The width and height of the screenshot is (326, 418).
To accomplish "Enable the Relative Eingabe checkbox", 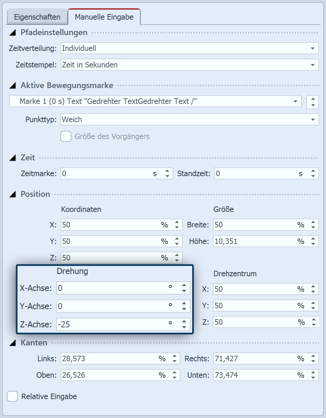I will click(13, 396).
